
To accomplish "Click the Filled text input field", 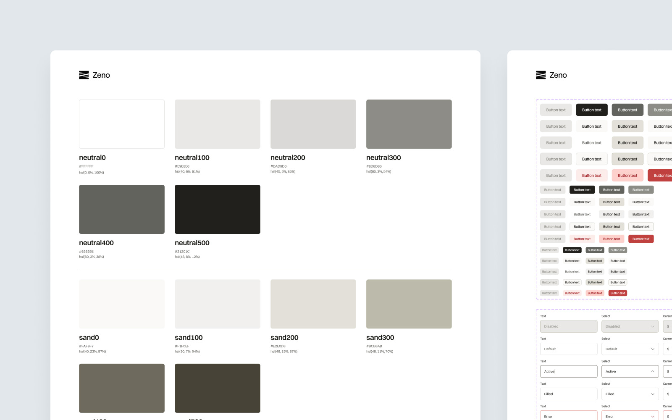I will (x=569, y=394).
